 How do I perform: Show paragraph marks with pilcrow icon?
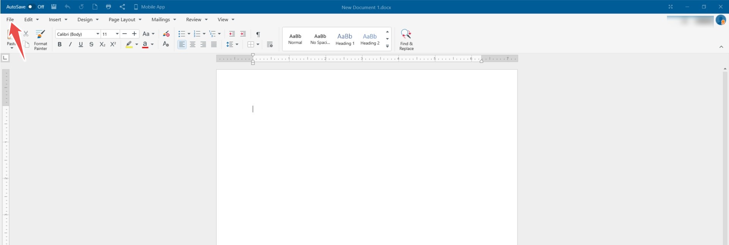(258, 34)
